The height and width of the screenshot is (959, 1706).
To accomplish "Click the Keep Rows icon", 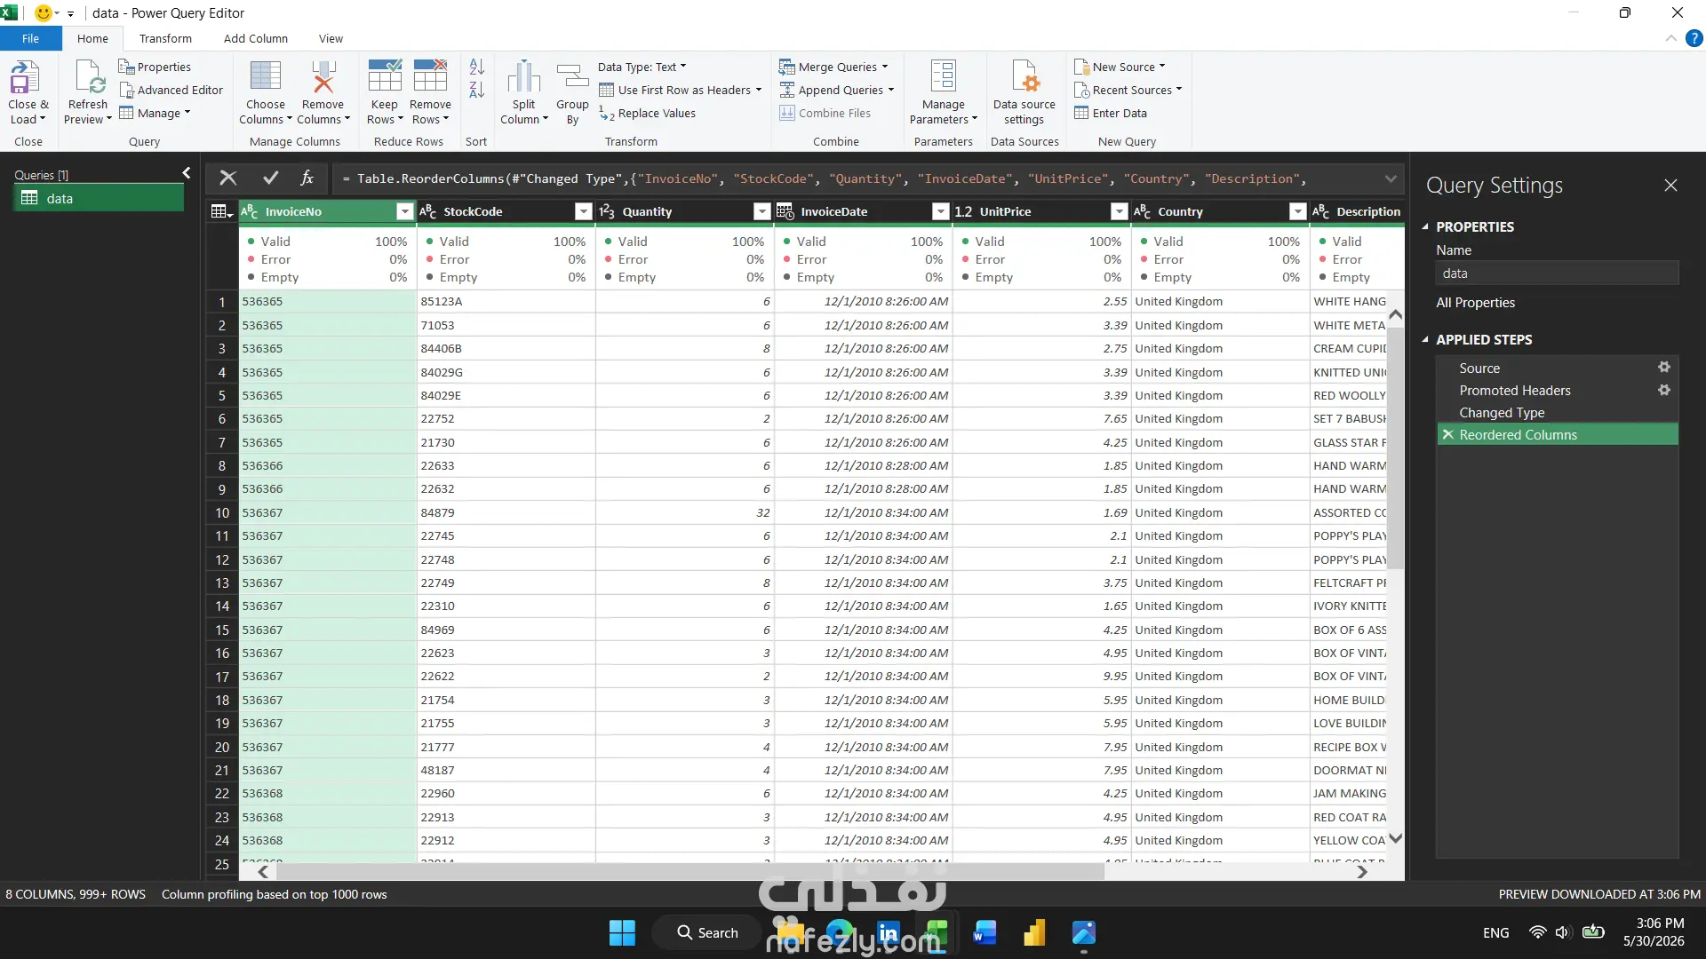I will [x=385, y=76].
